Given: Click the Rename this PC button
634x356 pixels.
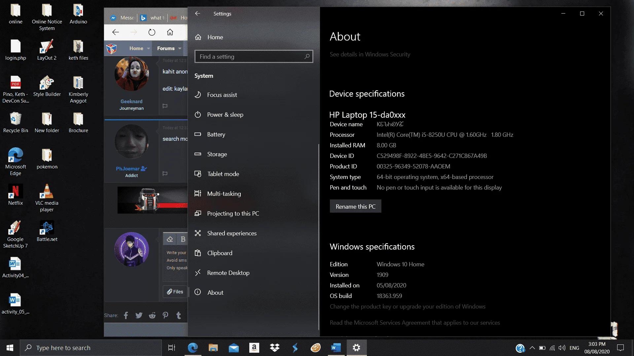Looking at the screenshot, I should coord(355,206).
